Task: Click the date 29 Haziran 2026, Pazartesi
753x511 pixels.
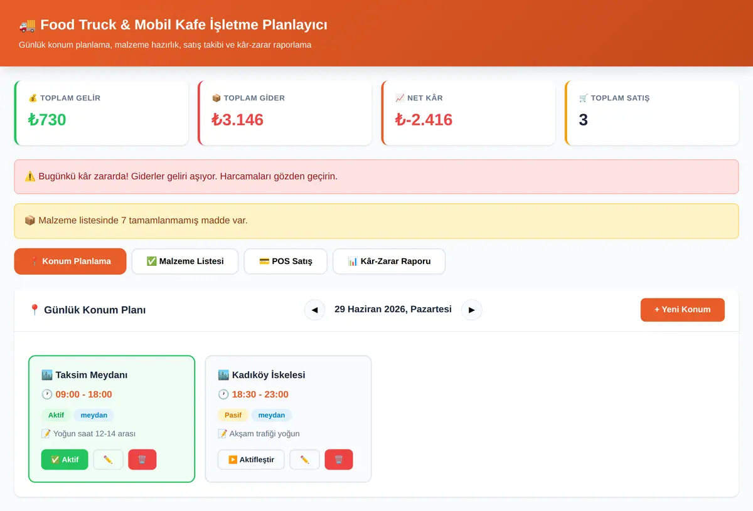Action: tap(393, 309)
